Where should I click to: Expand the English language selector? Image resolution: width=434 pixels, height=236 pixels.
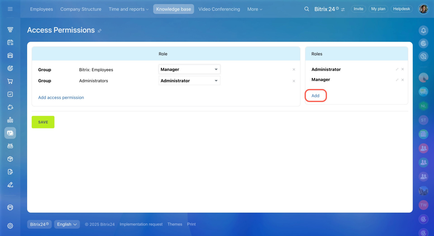(67, 224)
